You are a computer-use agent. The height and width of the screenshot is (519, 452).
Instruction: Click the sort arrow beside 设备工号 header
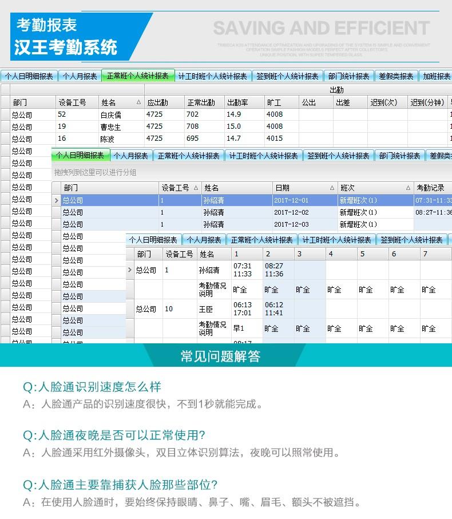coord(196,188)
